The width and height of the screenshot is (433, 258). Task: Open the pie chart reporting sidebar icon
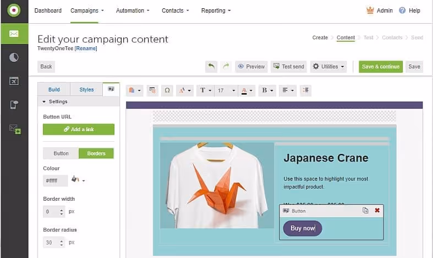(x=14, y=57)
